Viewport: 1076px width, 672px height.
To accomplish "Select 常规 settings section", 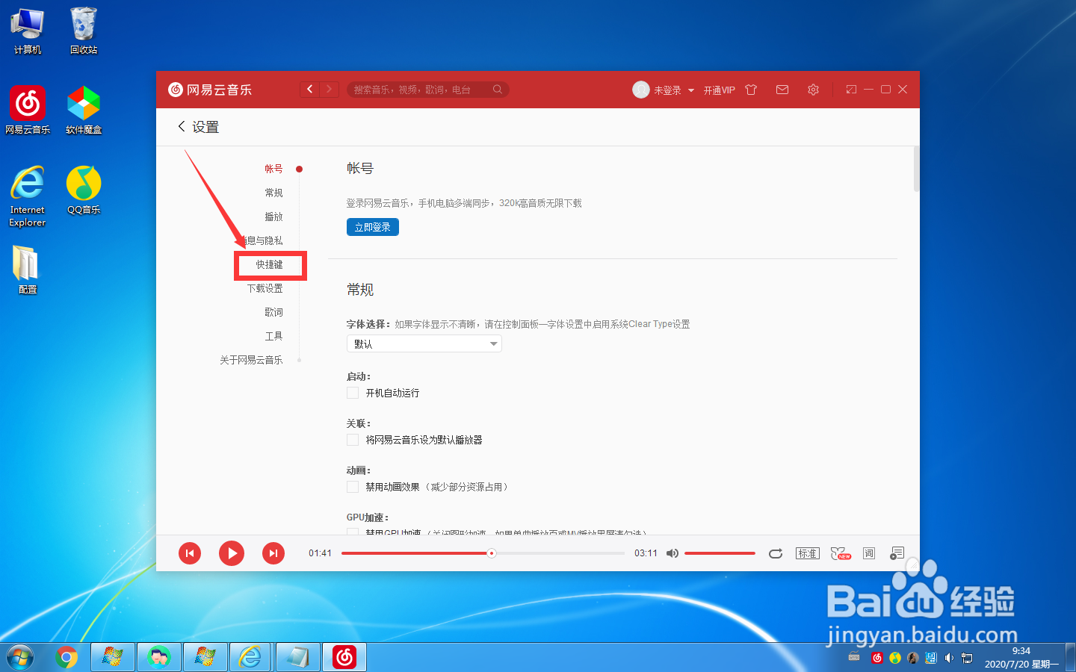I will (273, 193).
